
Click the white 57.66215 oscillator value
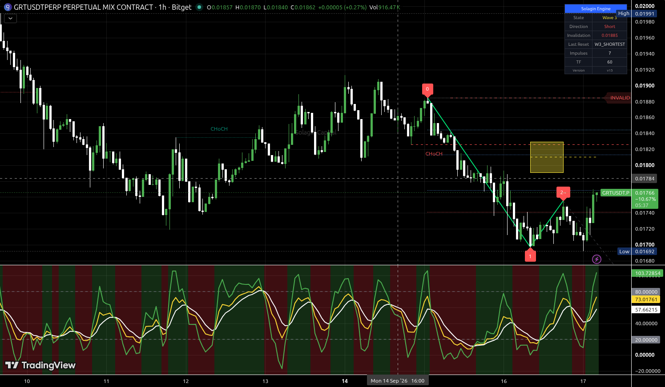[646, 310]
